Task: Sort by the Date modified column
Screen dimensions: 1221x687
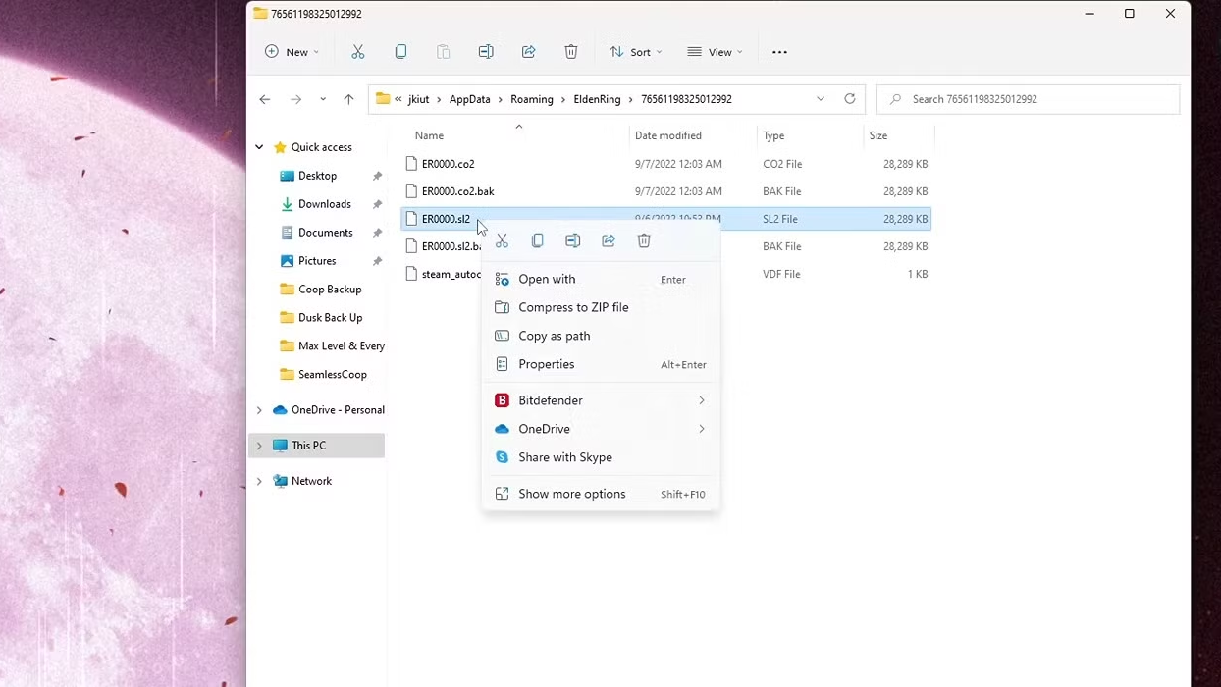Action: click(x=667, y=135)
